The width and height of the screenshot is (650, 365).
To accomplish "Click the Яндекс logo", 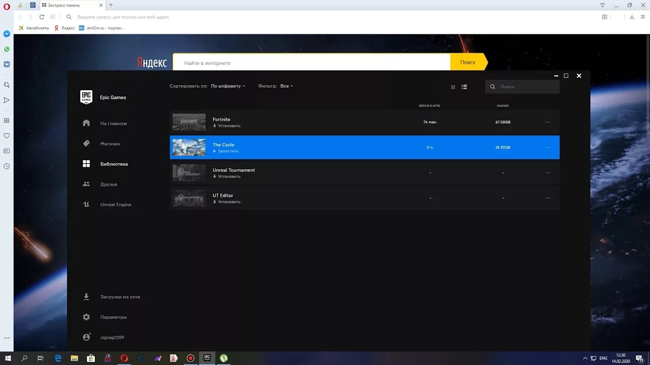I will (x=152, y=63).
